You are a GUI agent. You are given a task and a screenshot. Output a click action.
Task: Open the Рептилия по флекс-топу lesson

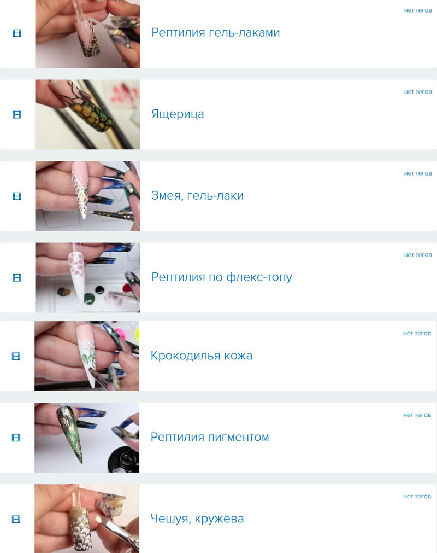click(221, 277)
